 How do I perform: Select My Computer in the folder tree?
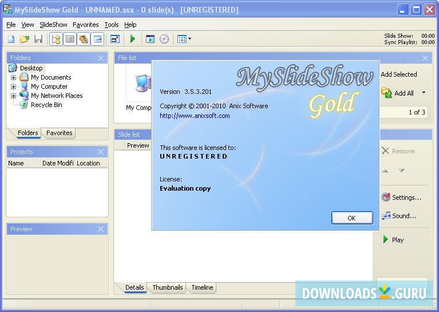[x=49, y=86]
